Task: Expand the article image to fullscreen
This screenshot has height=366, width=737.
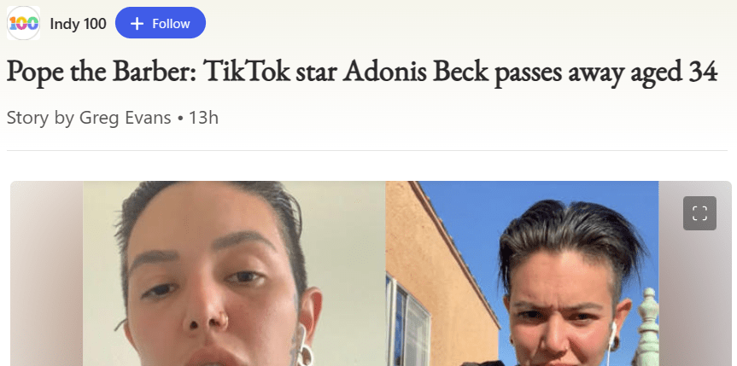Action: 699,212
